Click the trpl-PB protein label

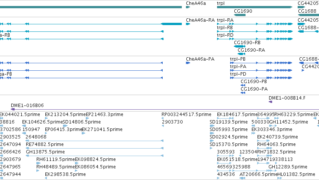pos(238,59)
